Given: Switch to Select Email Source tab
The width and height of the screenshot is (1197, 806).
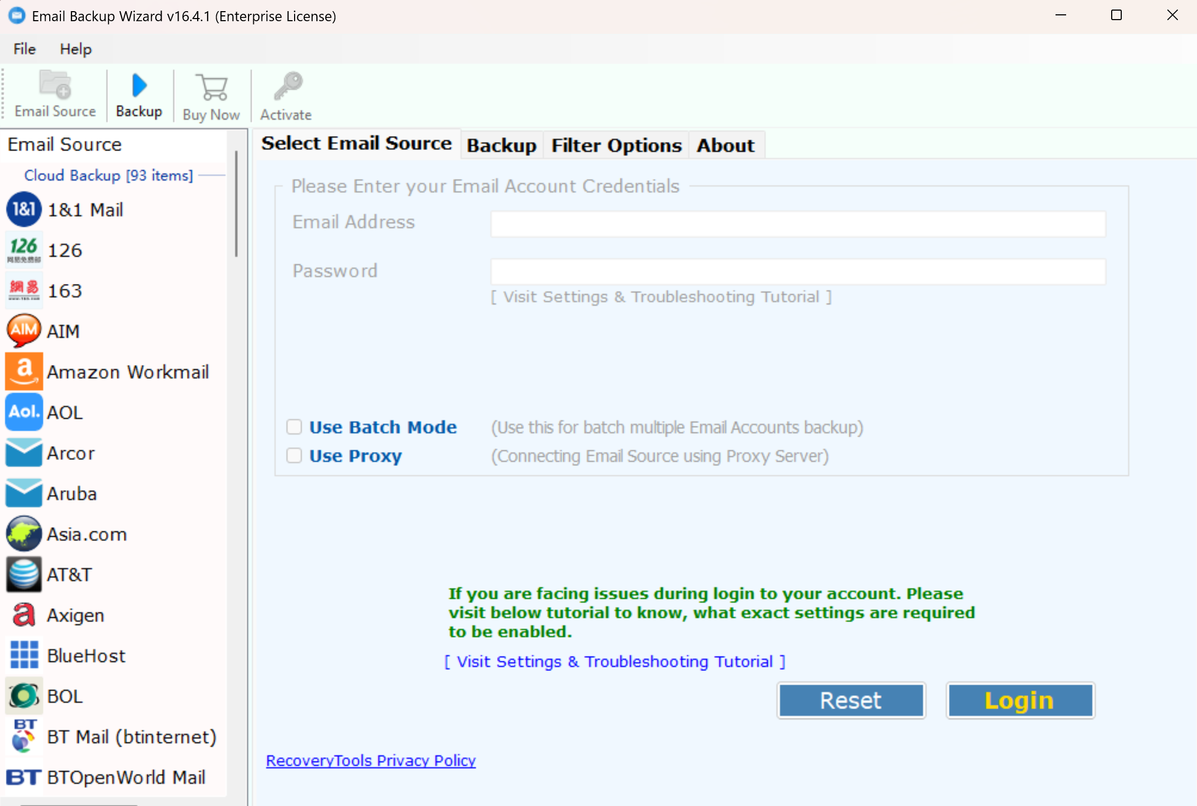Looking at the screenshot, I should coord(357,143).
